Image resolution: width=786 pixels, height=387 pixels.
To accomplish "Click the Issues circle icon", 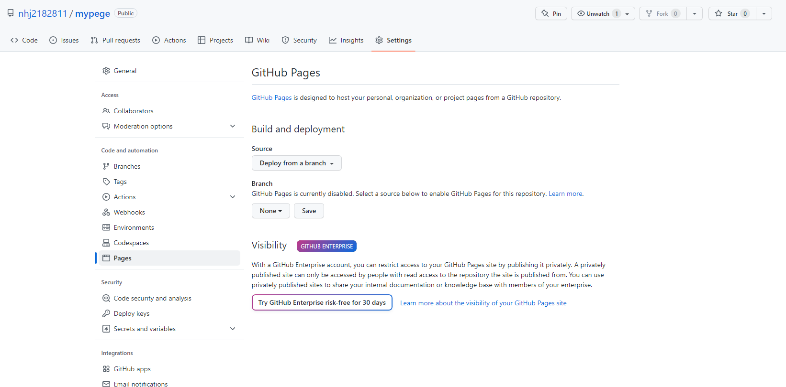I will (53, 40).
